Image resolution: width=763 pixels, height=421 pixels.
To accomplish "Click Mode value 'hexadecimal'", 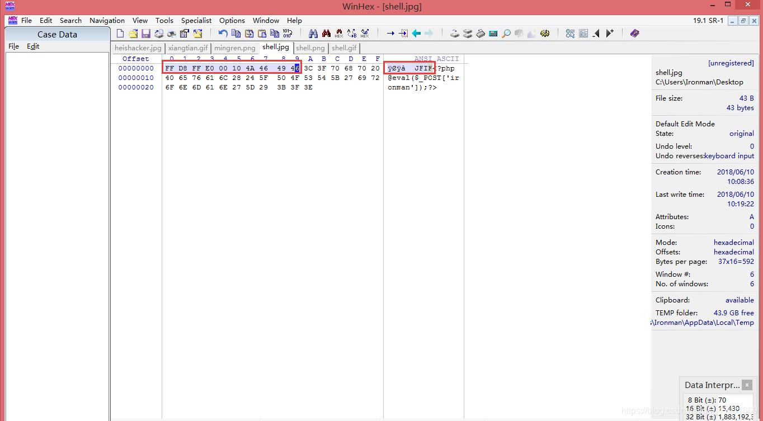I will [x=734, y=243].
